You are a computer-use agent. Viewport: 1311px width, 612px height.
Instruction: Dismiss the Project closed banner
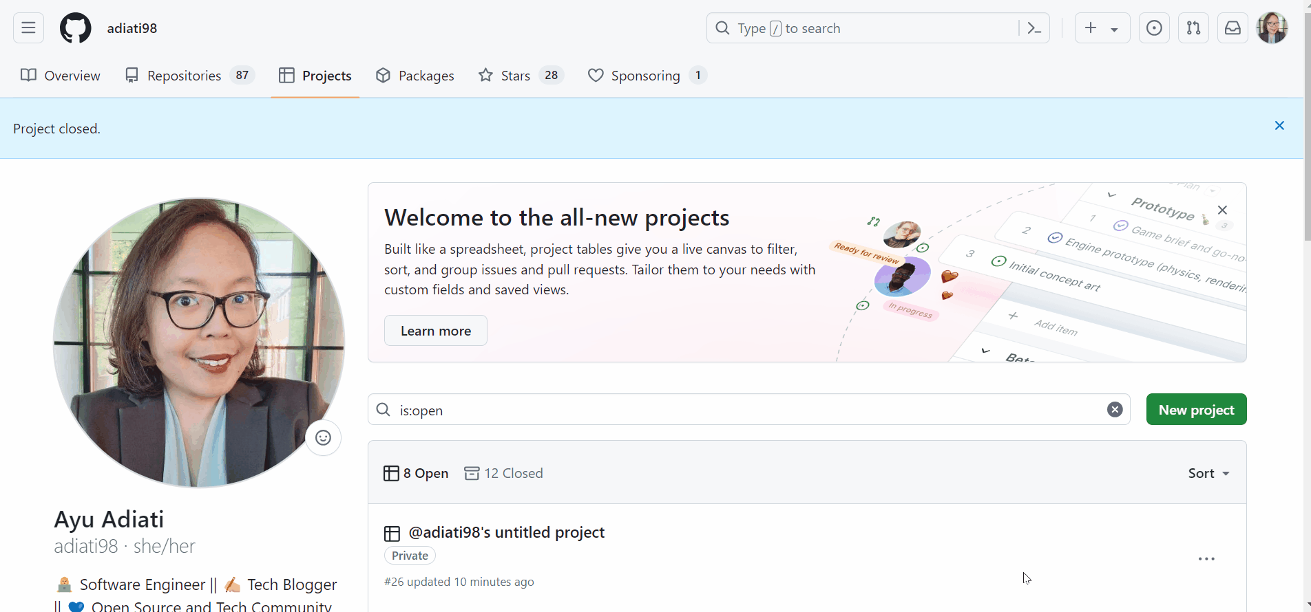coord(1279,125)
